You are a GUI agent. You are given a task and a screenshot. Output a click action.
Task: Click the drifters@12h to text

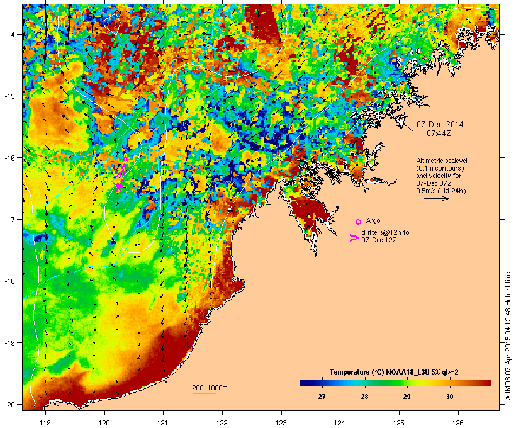[385, 232]
